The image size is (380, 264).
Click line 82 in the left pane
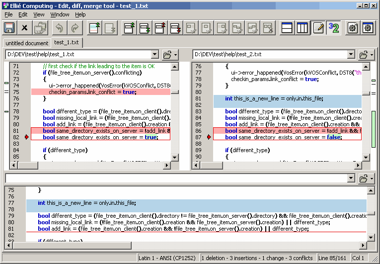point(99,137)
